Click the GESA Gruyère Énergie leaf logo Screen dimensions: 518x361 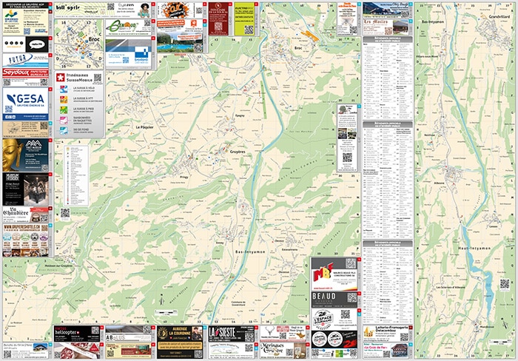pyautogui.click(x=11, y=98)
